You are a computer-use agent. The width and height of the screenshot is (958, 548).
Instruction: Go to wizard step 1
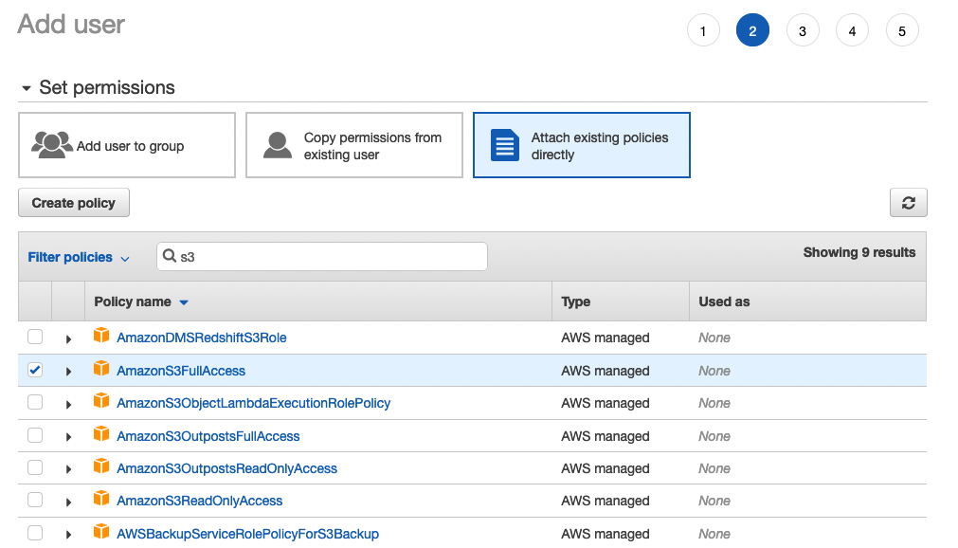pyautogui.click(x=703, y=30)
